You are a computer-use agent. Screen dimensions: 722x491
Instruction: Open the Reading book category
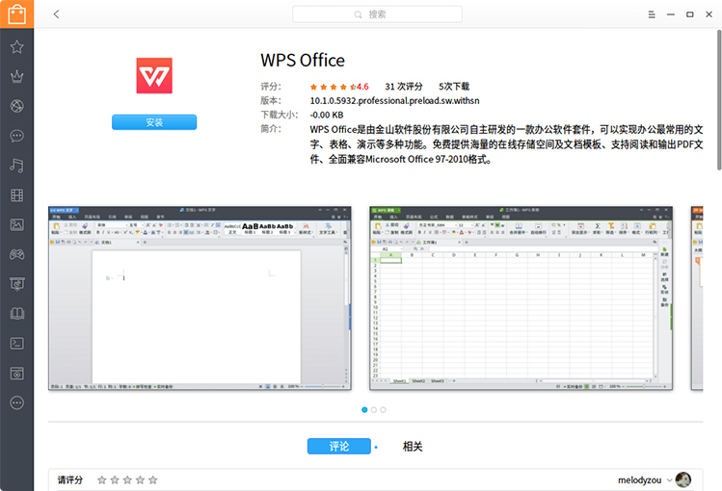[16, 313]
